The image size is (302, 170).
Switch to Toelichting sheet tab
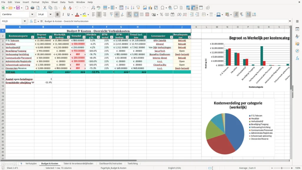132,164
